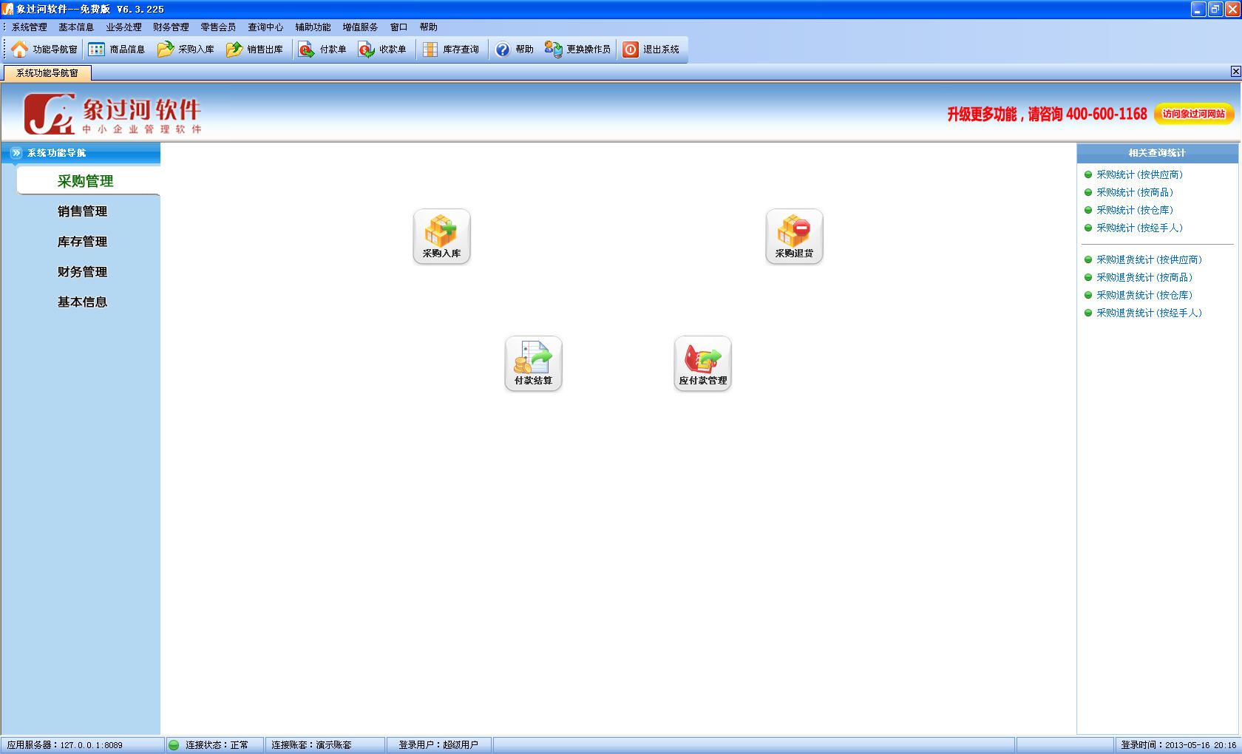Click the 登录时间 status entry
The image size is (1242, 754).
(x=1178, y=745)
